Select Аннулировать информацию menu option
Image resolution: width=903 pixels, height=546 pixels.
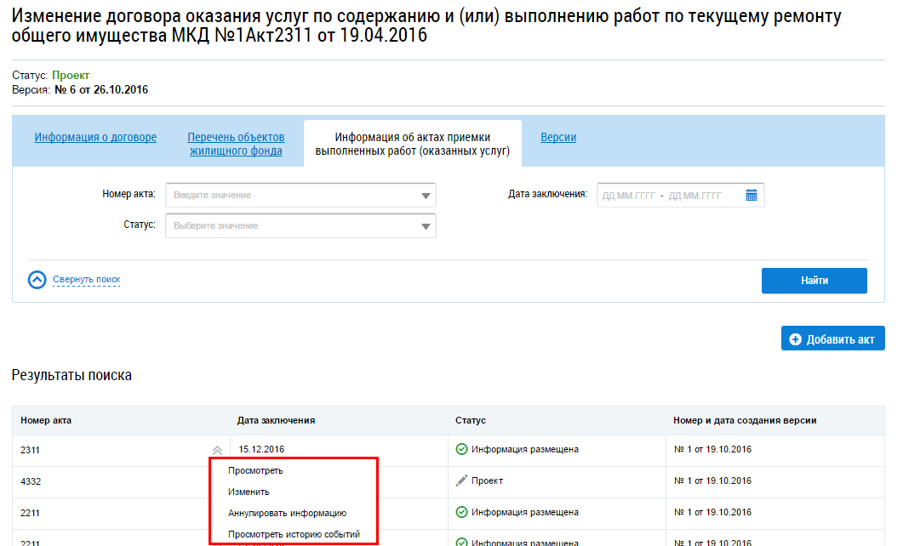coord(287,513)
